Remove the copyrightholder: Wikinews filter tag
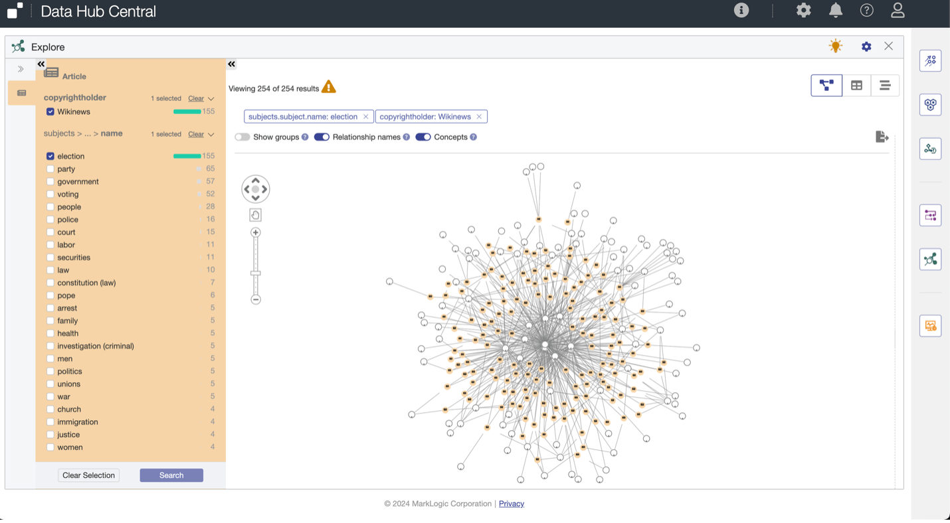 [479, 117]
